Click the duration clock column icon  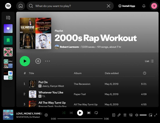point(145,73)
